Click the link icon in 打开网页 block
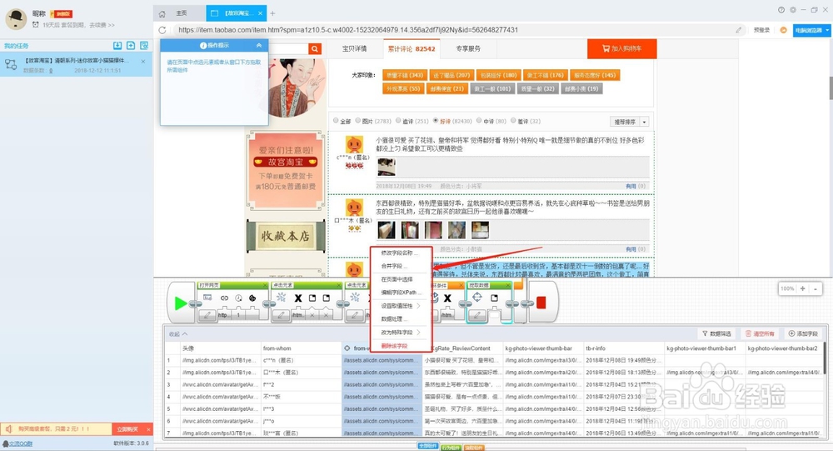The width and height of the screenshot is (833, 451). (x=224, y=298)
